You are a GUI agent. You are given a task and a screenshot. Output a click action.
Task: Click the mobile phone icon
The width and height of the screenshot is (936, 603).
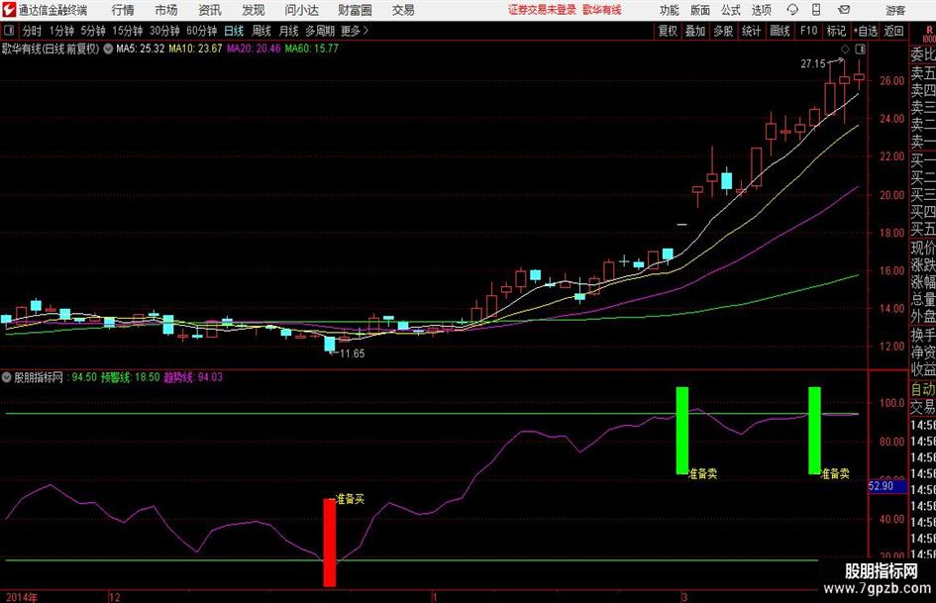click(816, 10)
